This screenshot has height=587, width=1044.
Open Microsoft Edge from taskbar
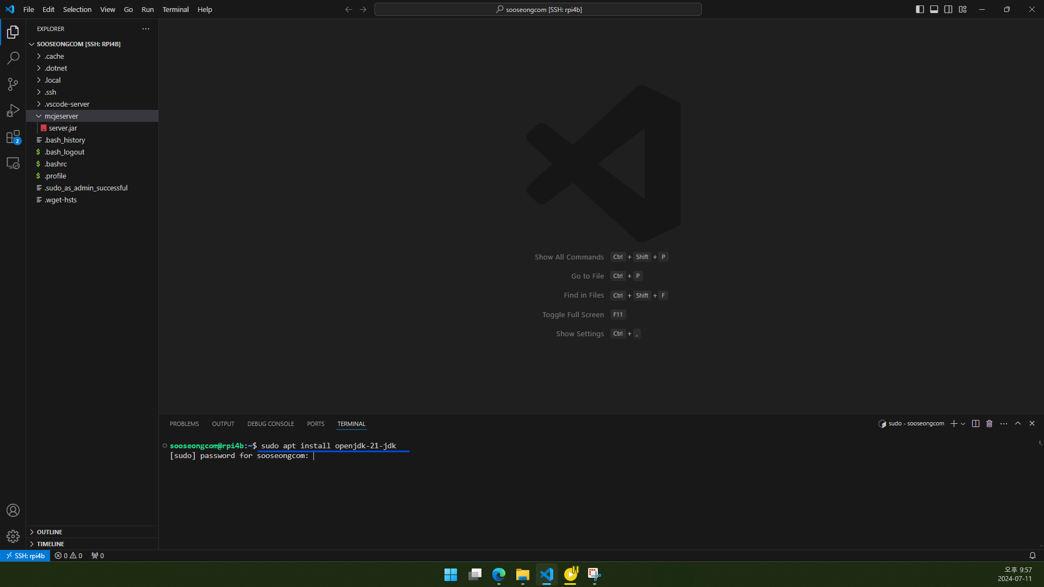coord(499,574)
